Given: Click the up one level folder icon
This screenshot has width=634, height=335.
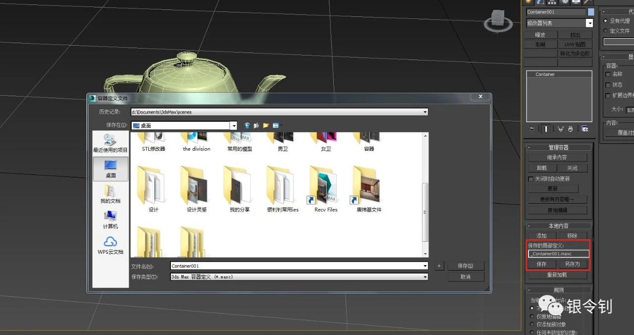Looking at the screenshot, I should pos(257,126).
